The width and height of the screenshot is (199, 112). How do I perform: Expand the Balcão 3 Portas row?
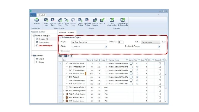(64, 98)
